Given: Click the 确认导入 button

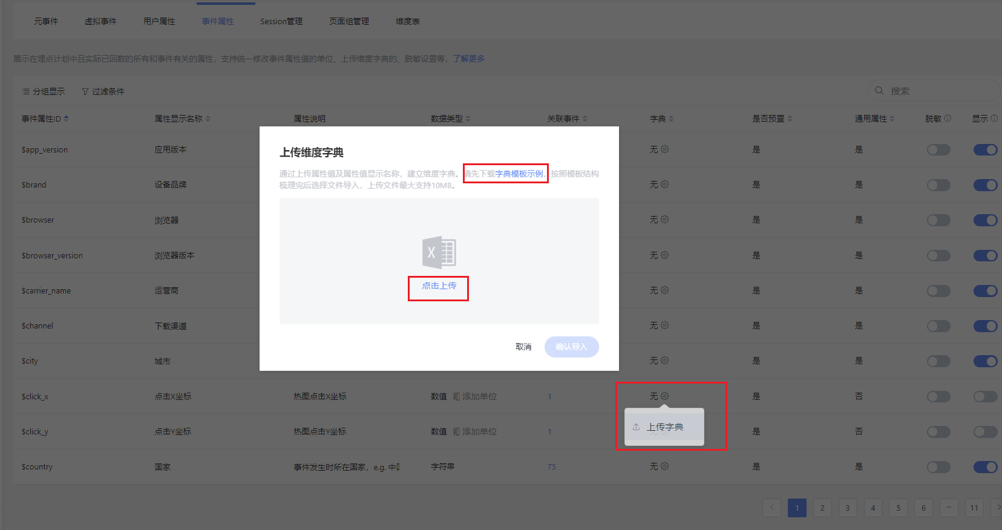Looking at the screenshot, I should point(571,347).
